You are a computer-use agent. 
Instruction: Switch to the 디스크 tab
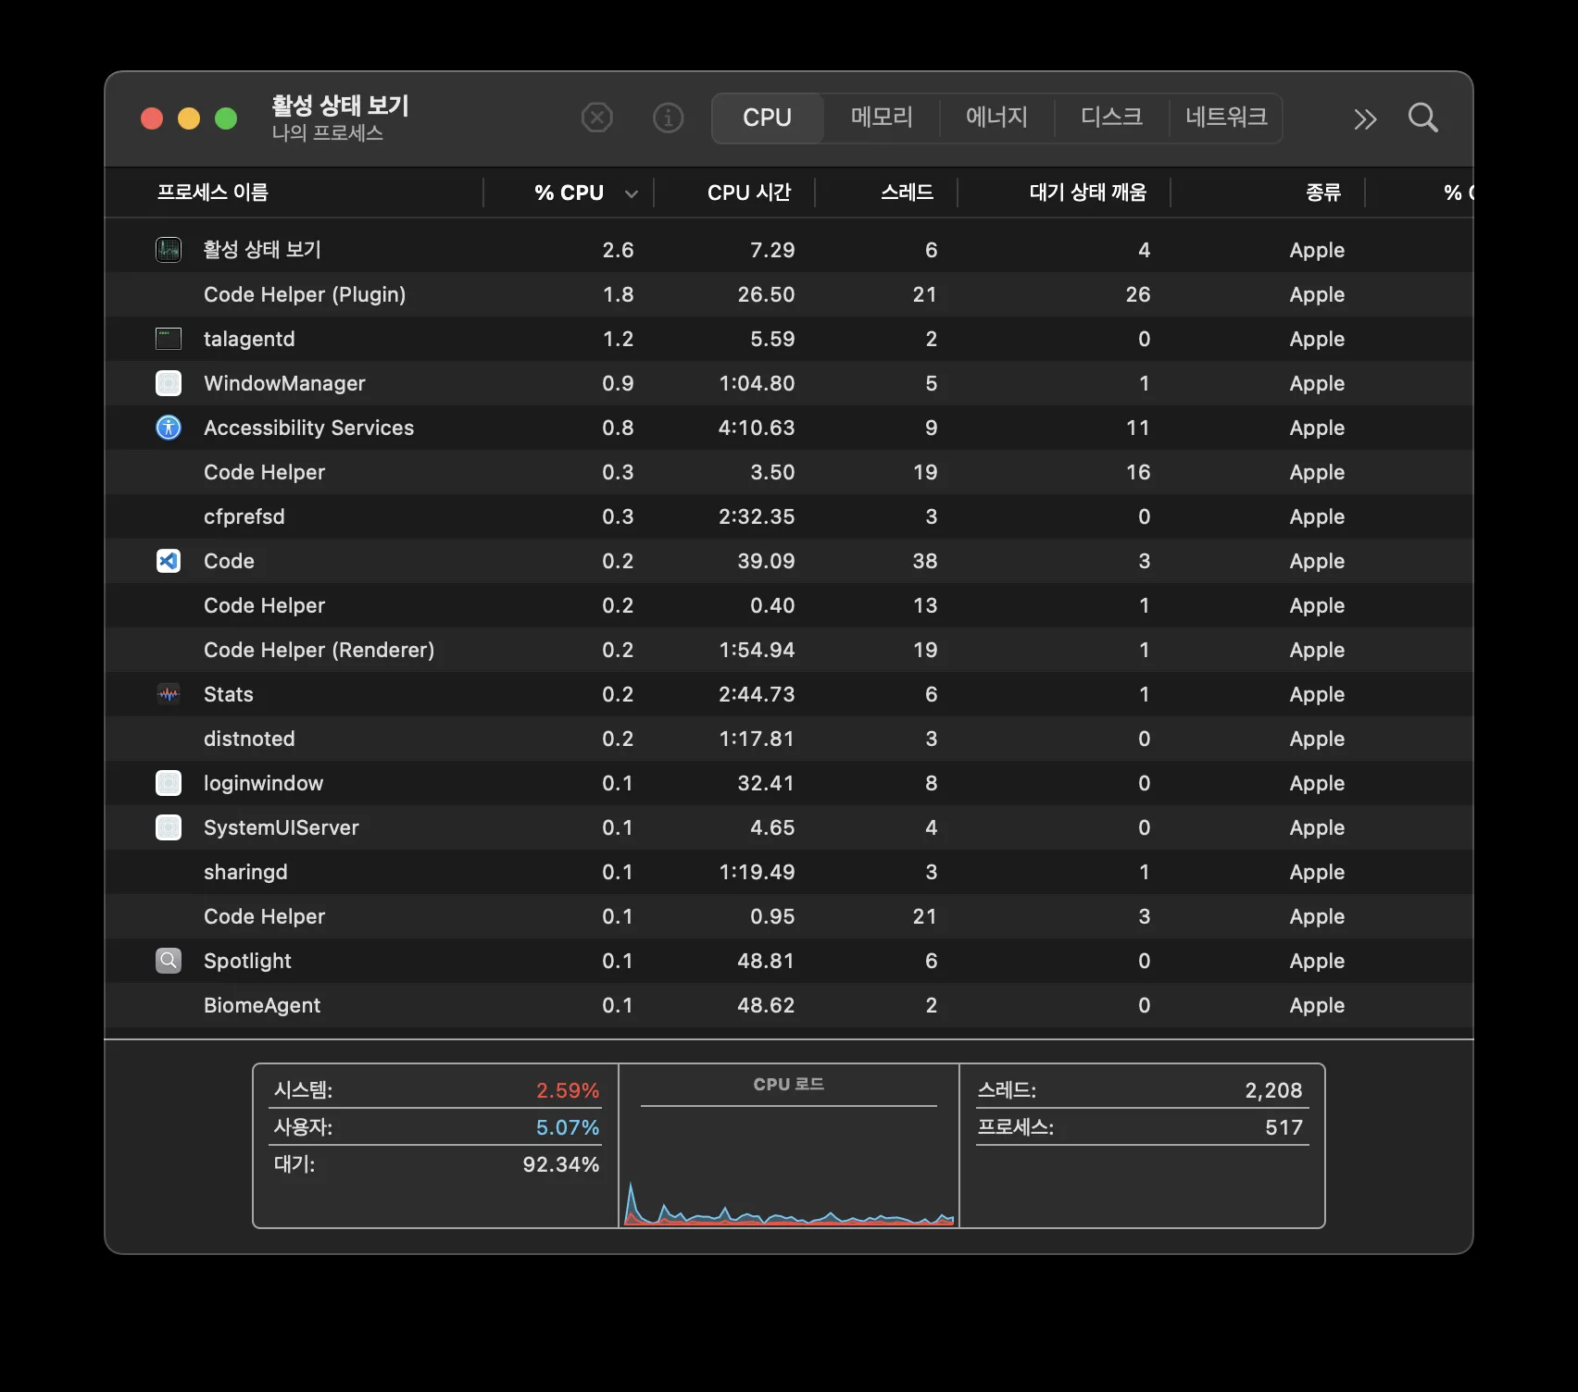(1111, 118)
